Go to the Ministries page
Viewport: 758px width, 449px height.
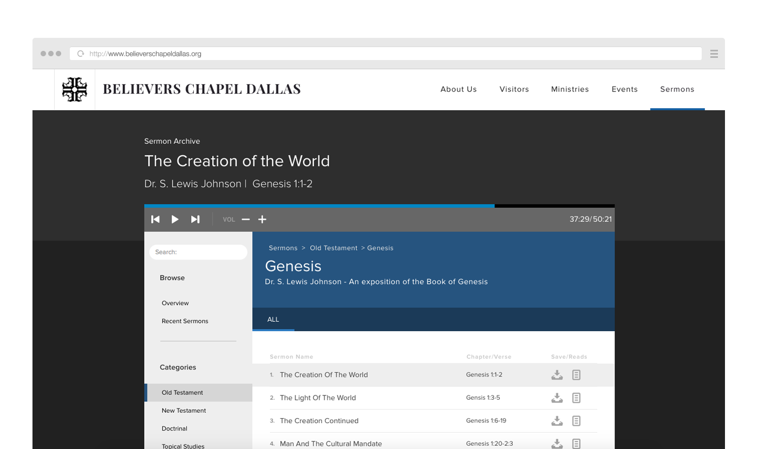(570, 89)
